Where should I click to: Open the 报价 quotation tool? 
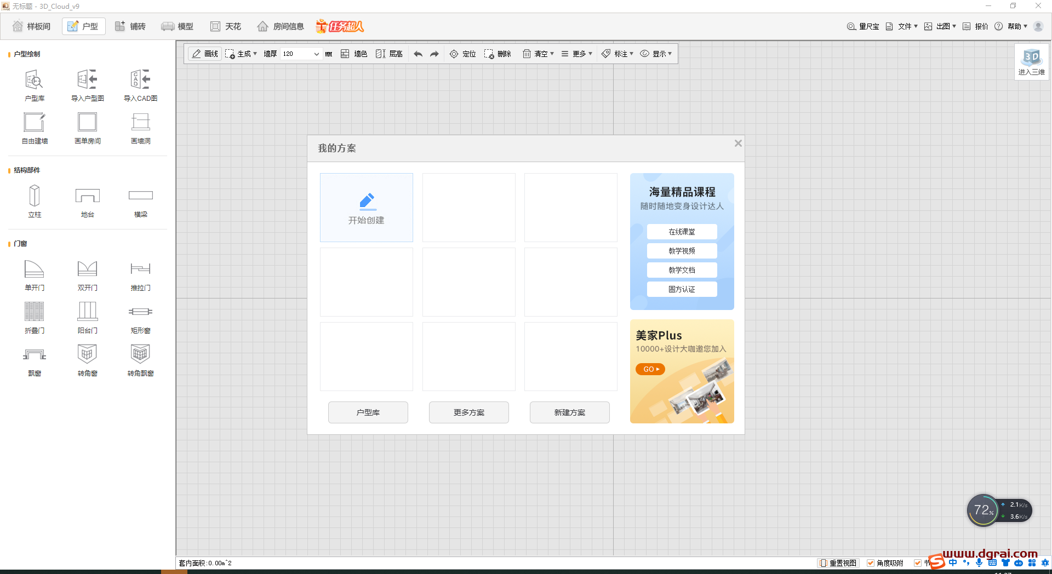coord(975,26)
